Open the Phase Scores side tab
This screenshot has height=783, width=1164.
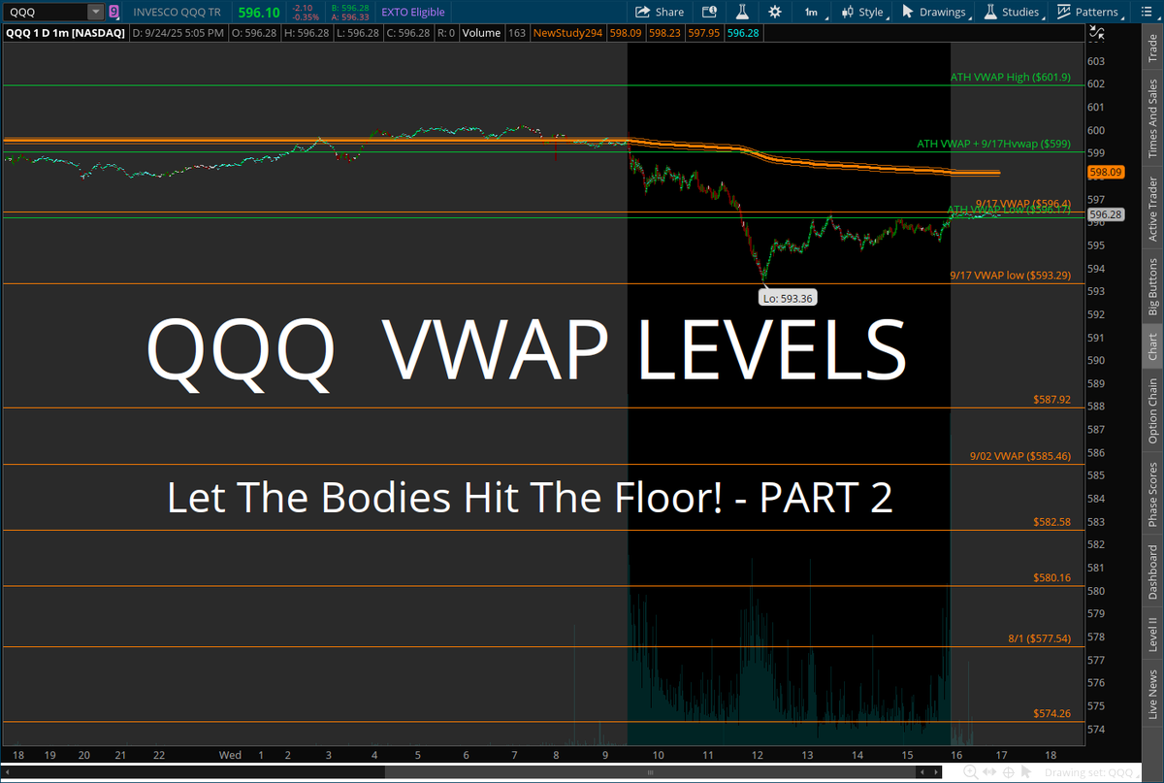(x=1152, y=493)
